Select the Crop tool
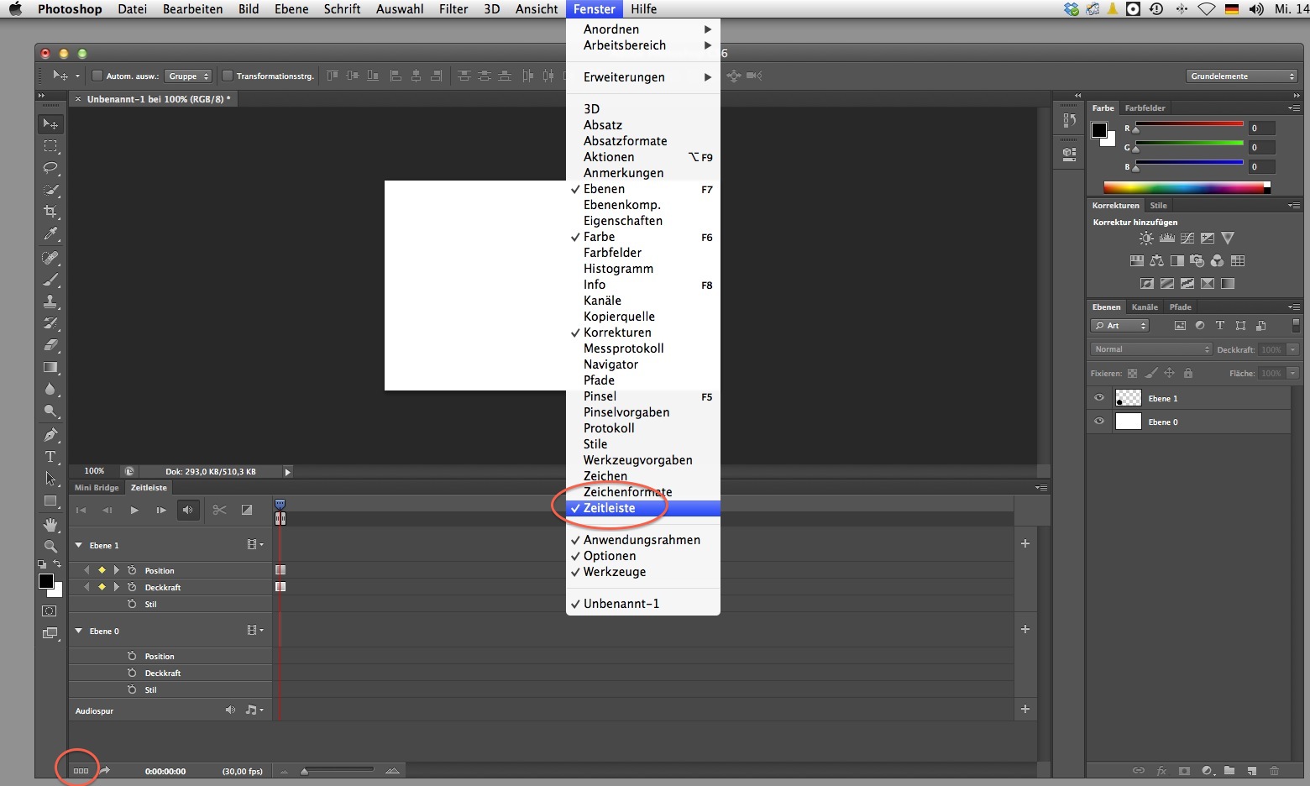This screenshot has height=786, width=1310. point(50,212)
